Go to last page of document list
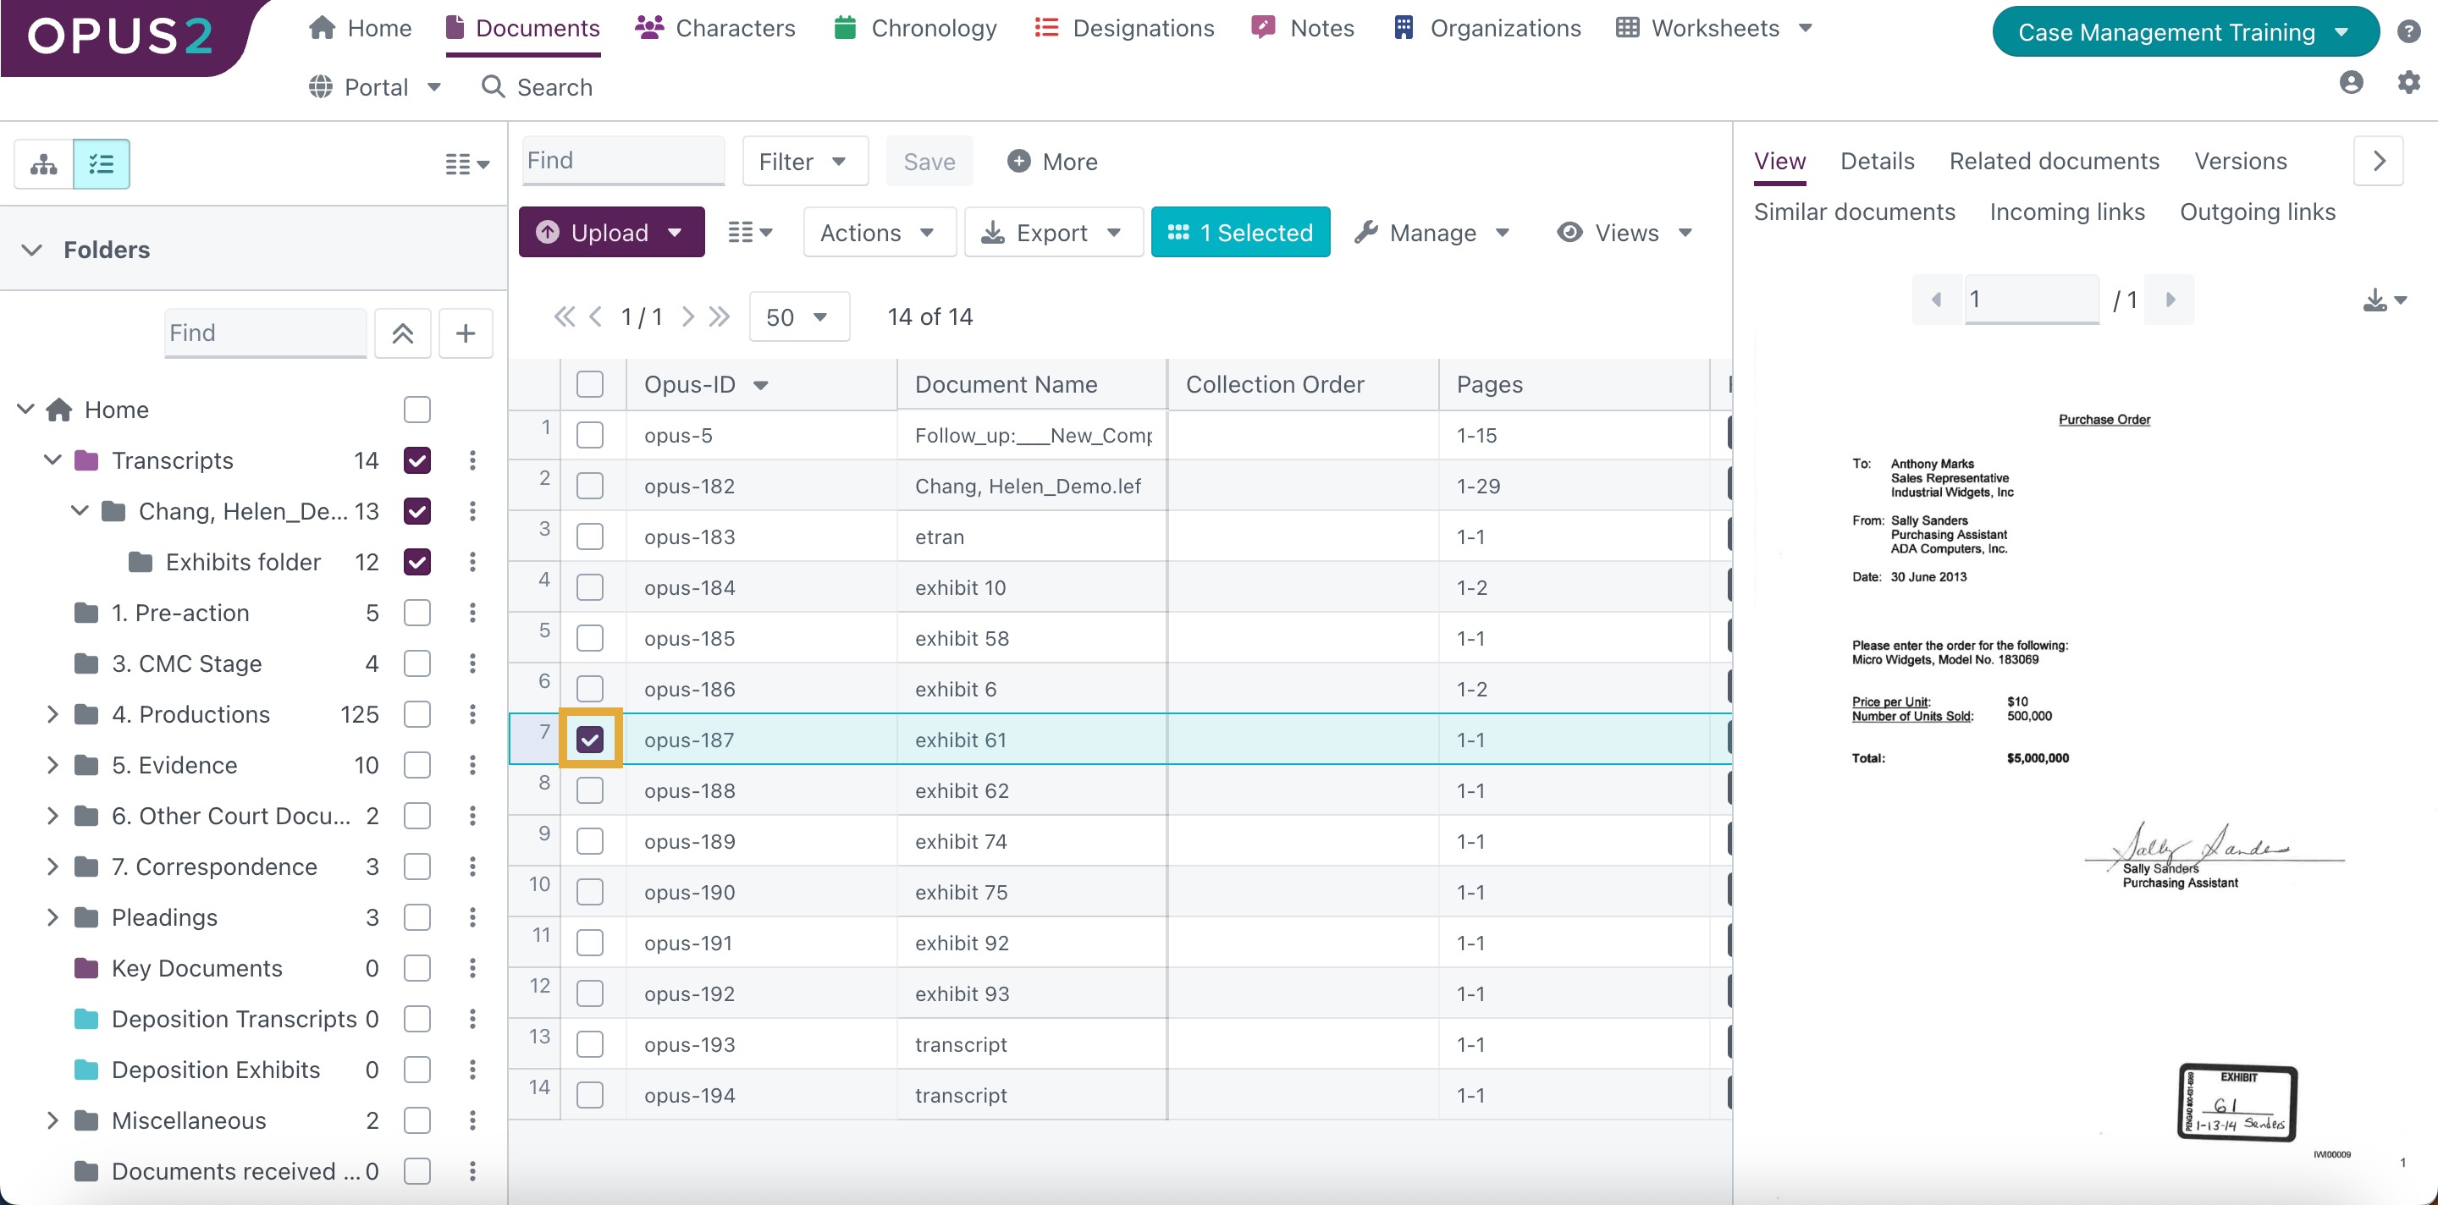 point(720,316)
